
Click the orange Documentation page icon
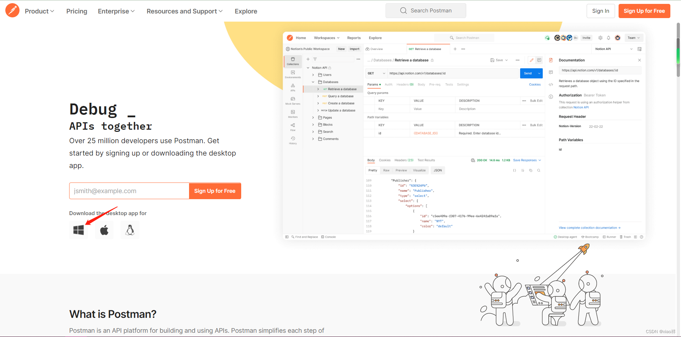coord(551,60)
